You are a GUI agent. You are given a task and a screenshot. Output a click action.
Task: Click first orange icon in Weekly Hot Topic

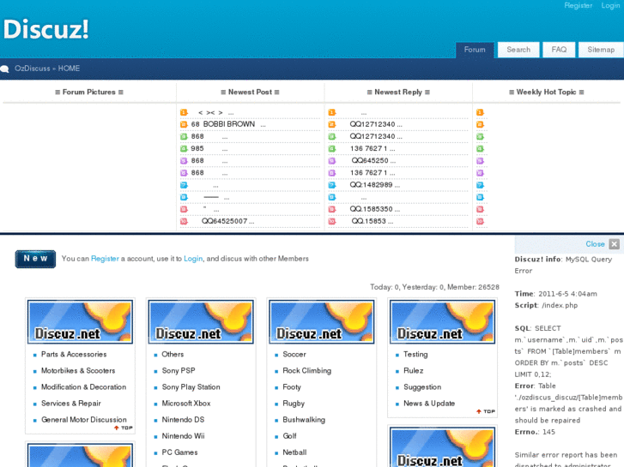coord(480,112)
